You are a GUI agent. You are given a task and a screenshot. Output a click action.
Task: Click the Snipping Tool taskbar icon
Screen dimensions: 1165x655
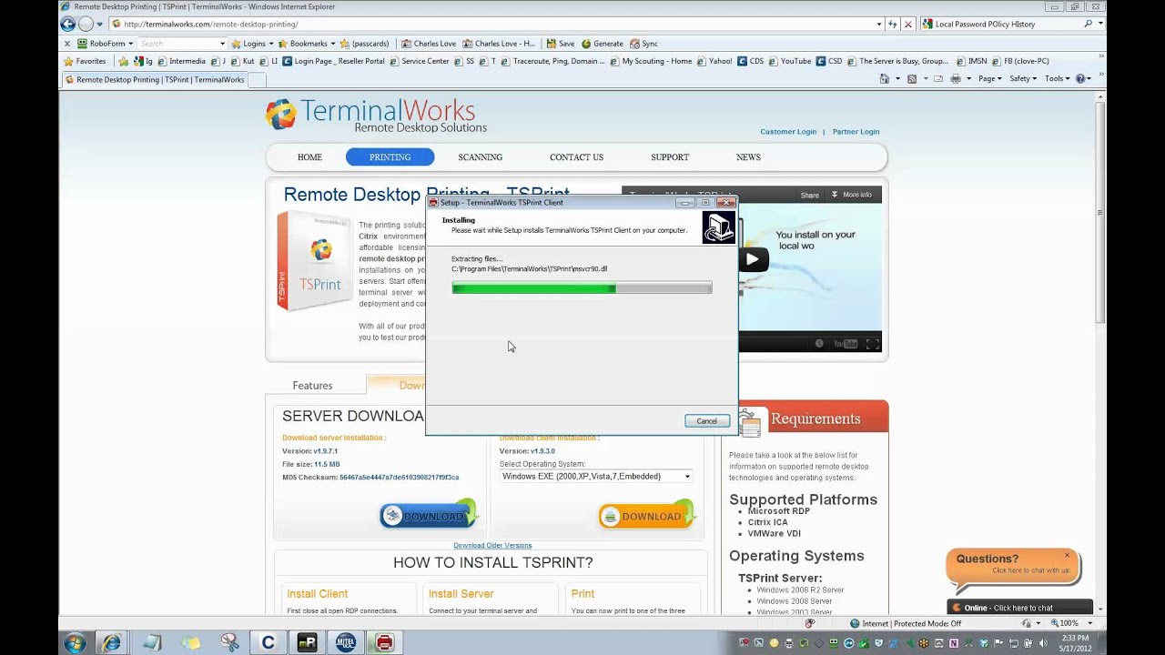(229, 643)
